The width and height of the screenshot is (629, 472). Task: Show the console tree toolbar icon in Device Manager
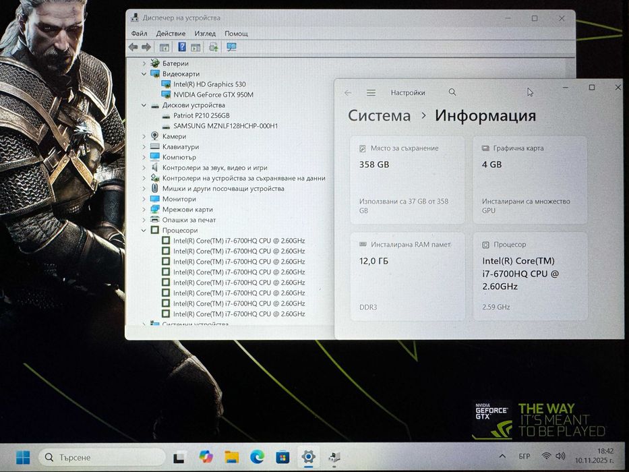point(164,47)
